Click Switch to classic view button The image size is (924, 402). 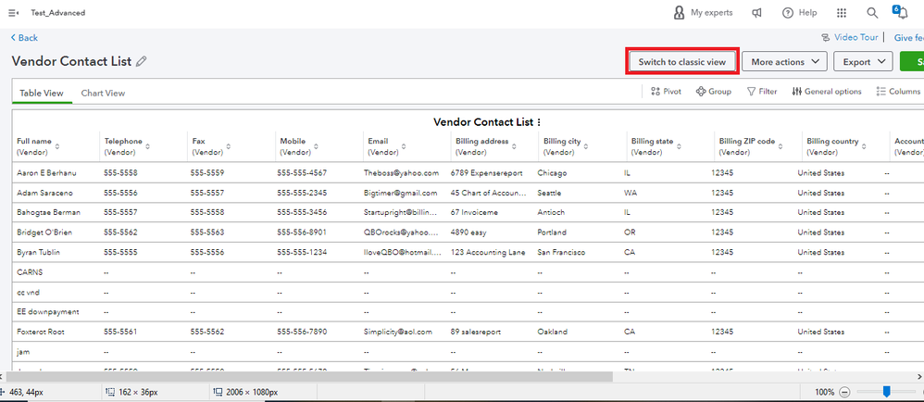(682, 61)
